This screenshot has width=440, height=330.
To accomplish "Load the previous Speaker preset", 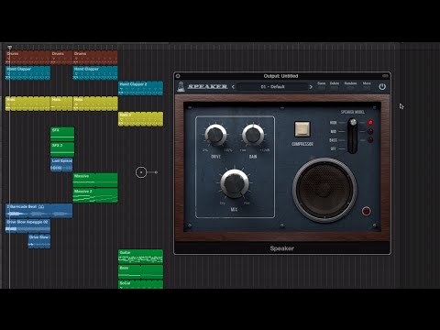I will [x=233, y=87].
